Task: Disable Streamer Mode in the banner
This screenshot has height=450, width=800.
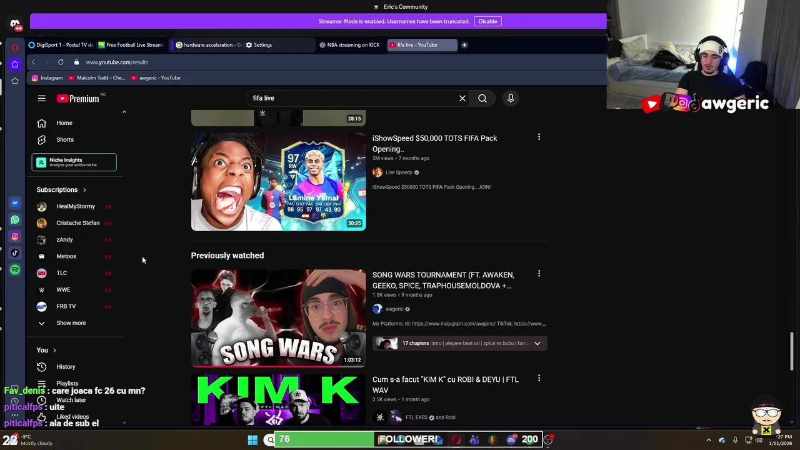Action: [x=487, y=21]
